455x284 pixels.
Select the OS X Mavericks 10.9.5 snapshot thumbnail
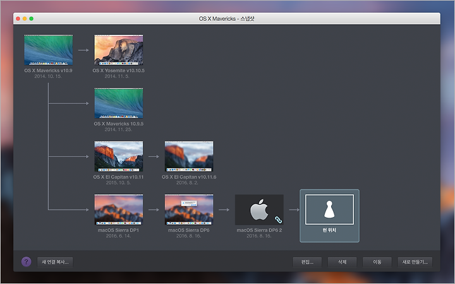pos(119,103)
